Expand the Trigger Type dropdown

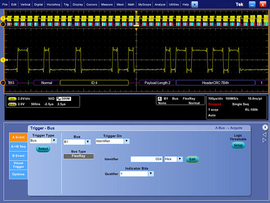[x=54, y=141]
